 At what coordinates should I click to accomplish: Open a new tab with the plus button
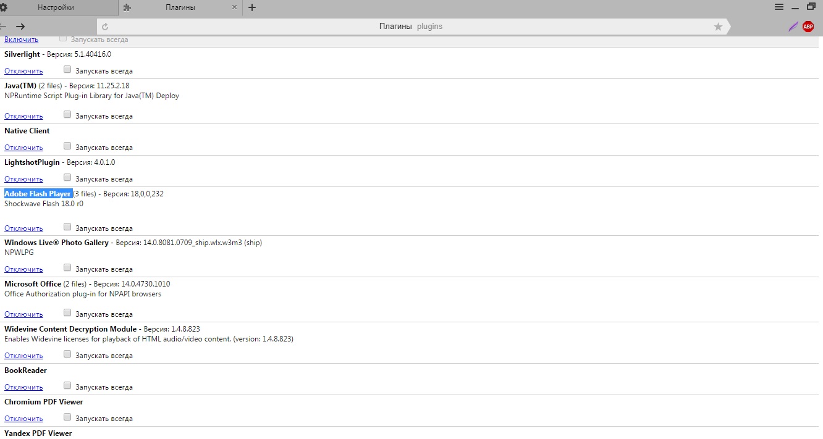click(x=252, y=7)
